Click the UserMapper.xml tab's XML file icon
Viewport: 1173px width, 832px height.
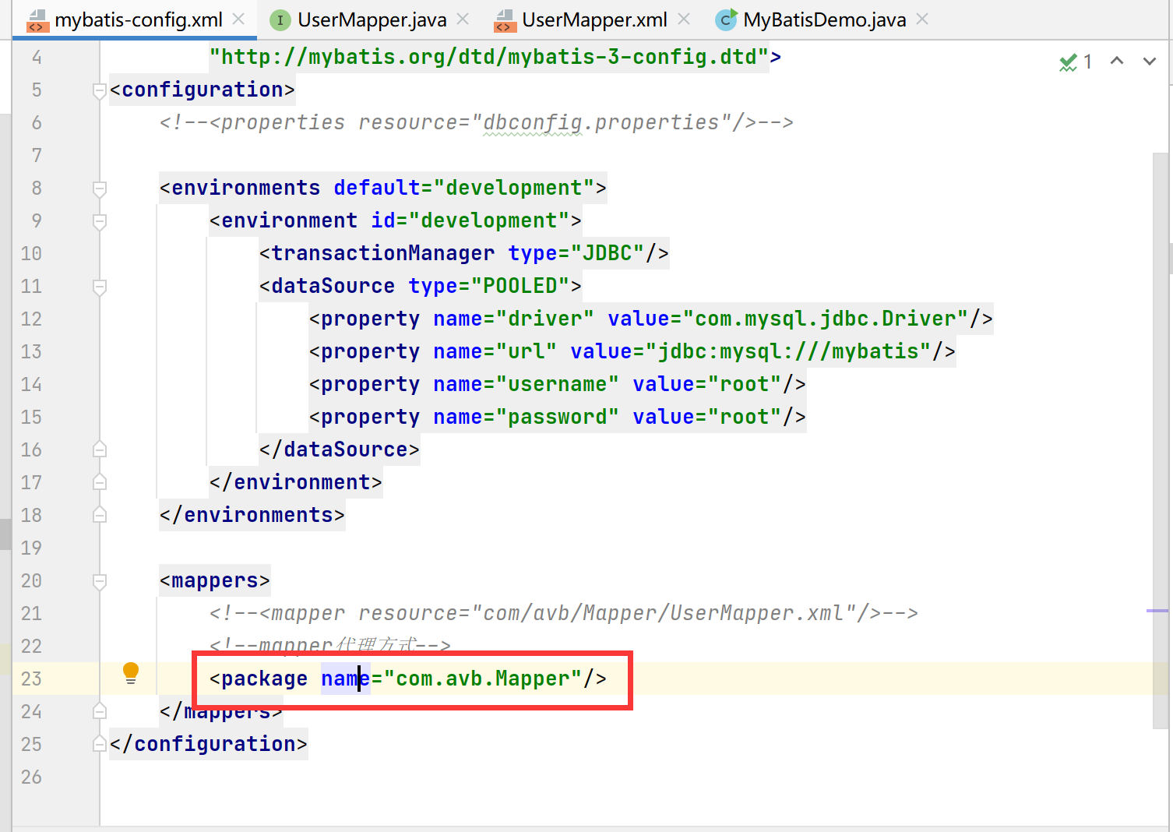pyautogui.click(x=505, y=21)
